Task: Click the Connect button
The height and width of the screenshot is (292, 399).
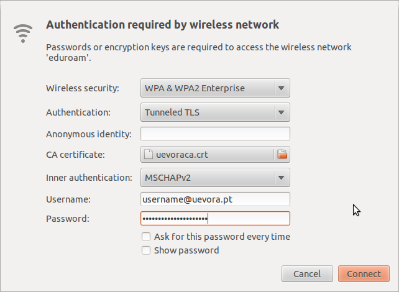Action: pos(364,274)
